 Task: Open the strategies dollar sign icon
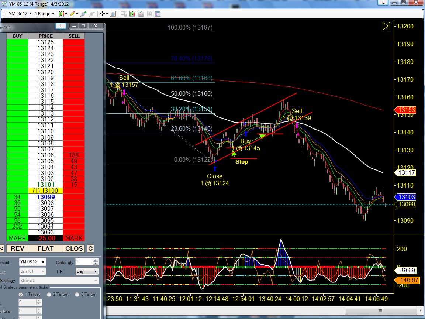click(x=149, y=14)
